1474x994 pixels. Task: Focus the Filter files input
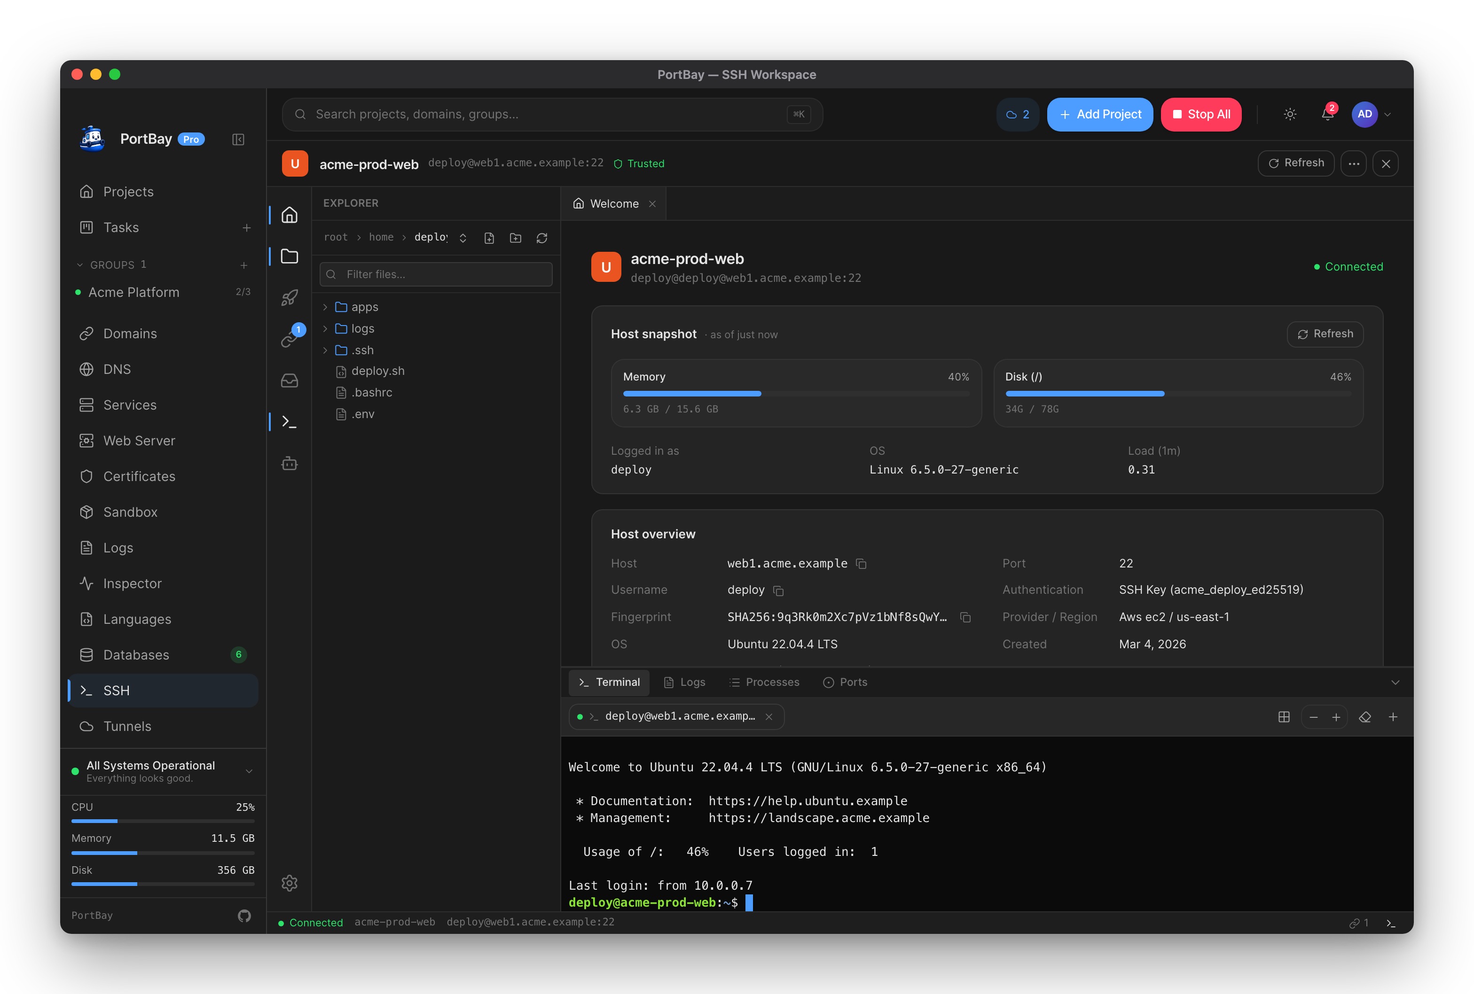[436, 274]
